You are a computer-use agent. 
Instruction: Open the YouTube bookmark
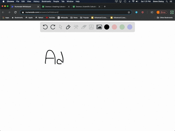[x=50, y=17]
